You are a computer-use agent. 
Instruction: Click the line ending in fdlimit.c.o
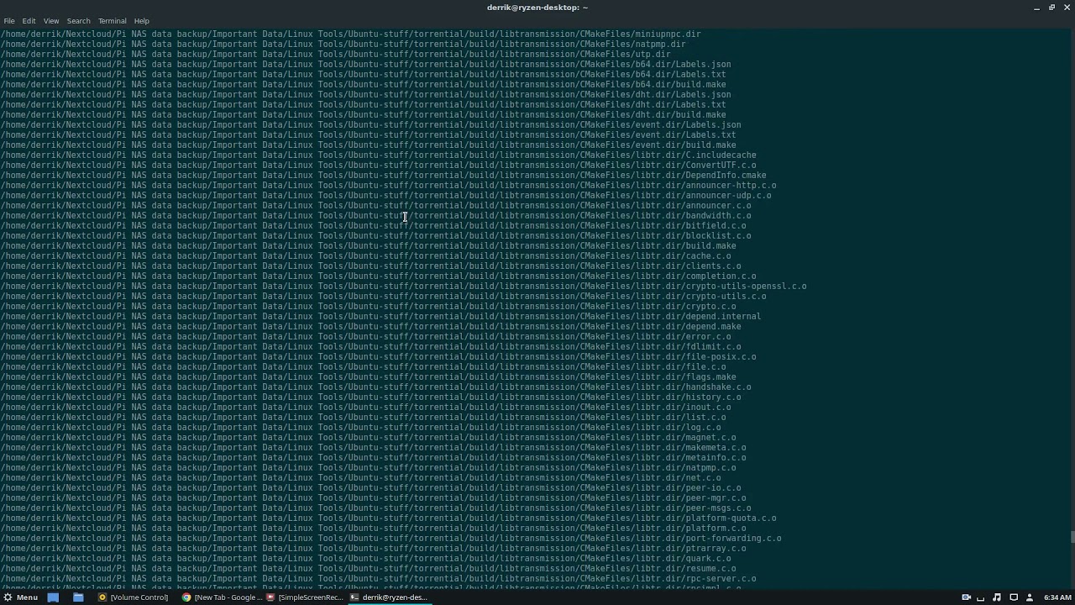tap(370, 346)
